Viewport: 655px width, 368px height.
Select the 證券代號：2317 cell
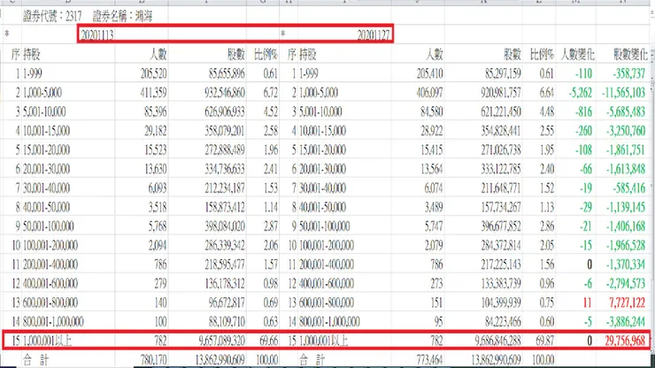pos(52,16)
